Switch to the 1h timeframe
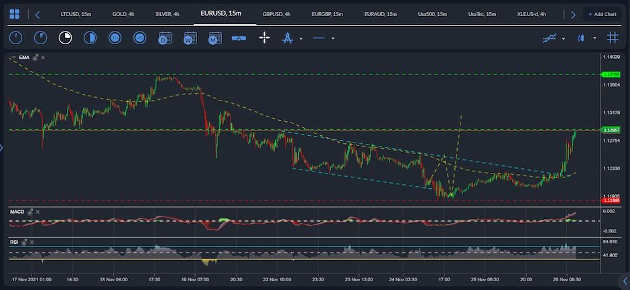Image resolution: width=630 pixels, height=290 pixels. pyautogui.click(x=115, y=38)
